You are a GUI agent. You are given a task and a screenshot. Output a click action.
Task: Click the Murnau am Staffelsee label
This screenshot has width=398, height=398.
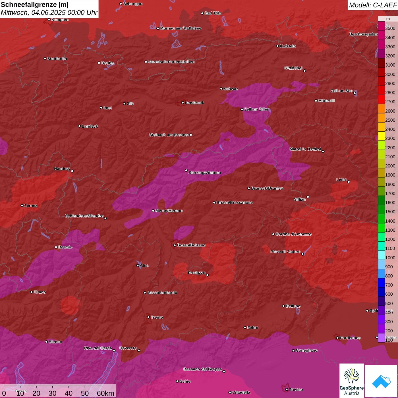click(x=181, y=28)
